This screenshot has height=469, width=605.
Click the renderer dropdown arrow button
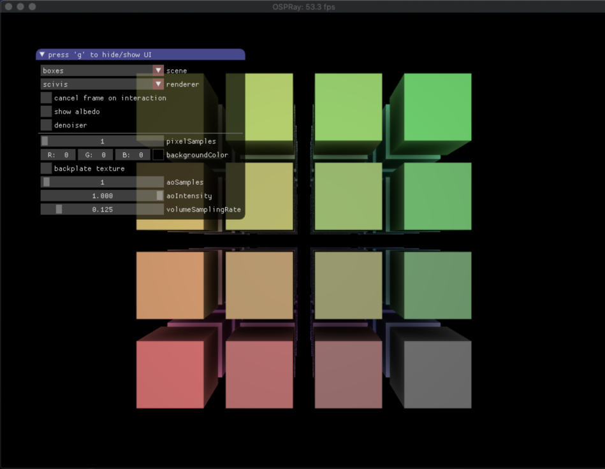coord(158,84)
